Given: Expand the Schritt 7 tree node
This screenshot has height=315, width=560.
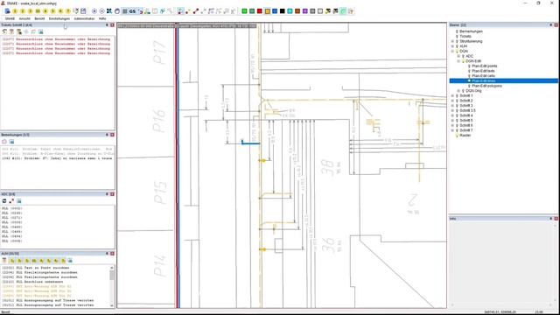Looking at the screenshot, I should (x=452, y=130).
